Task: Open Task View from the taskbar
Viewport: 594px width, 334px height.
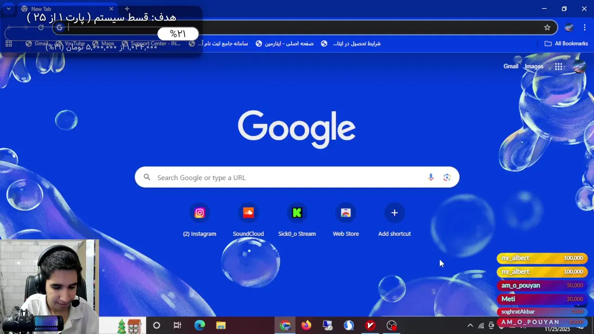Action: pyautogui.click(x=177, y=325)
